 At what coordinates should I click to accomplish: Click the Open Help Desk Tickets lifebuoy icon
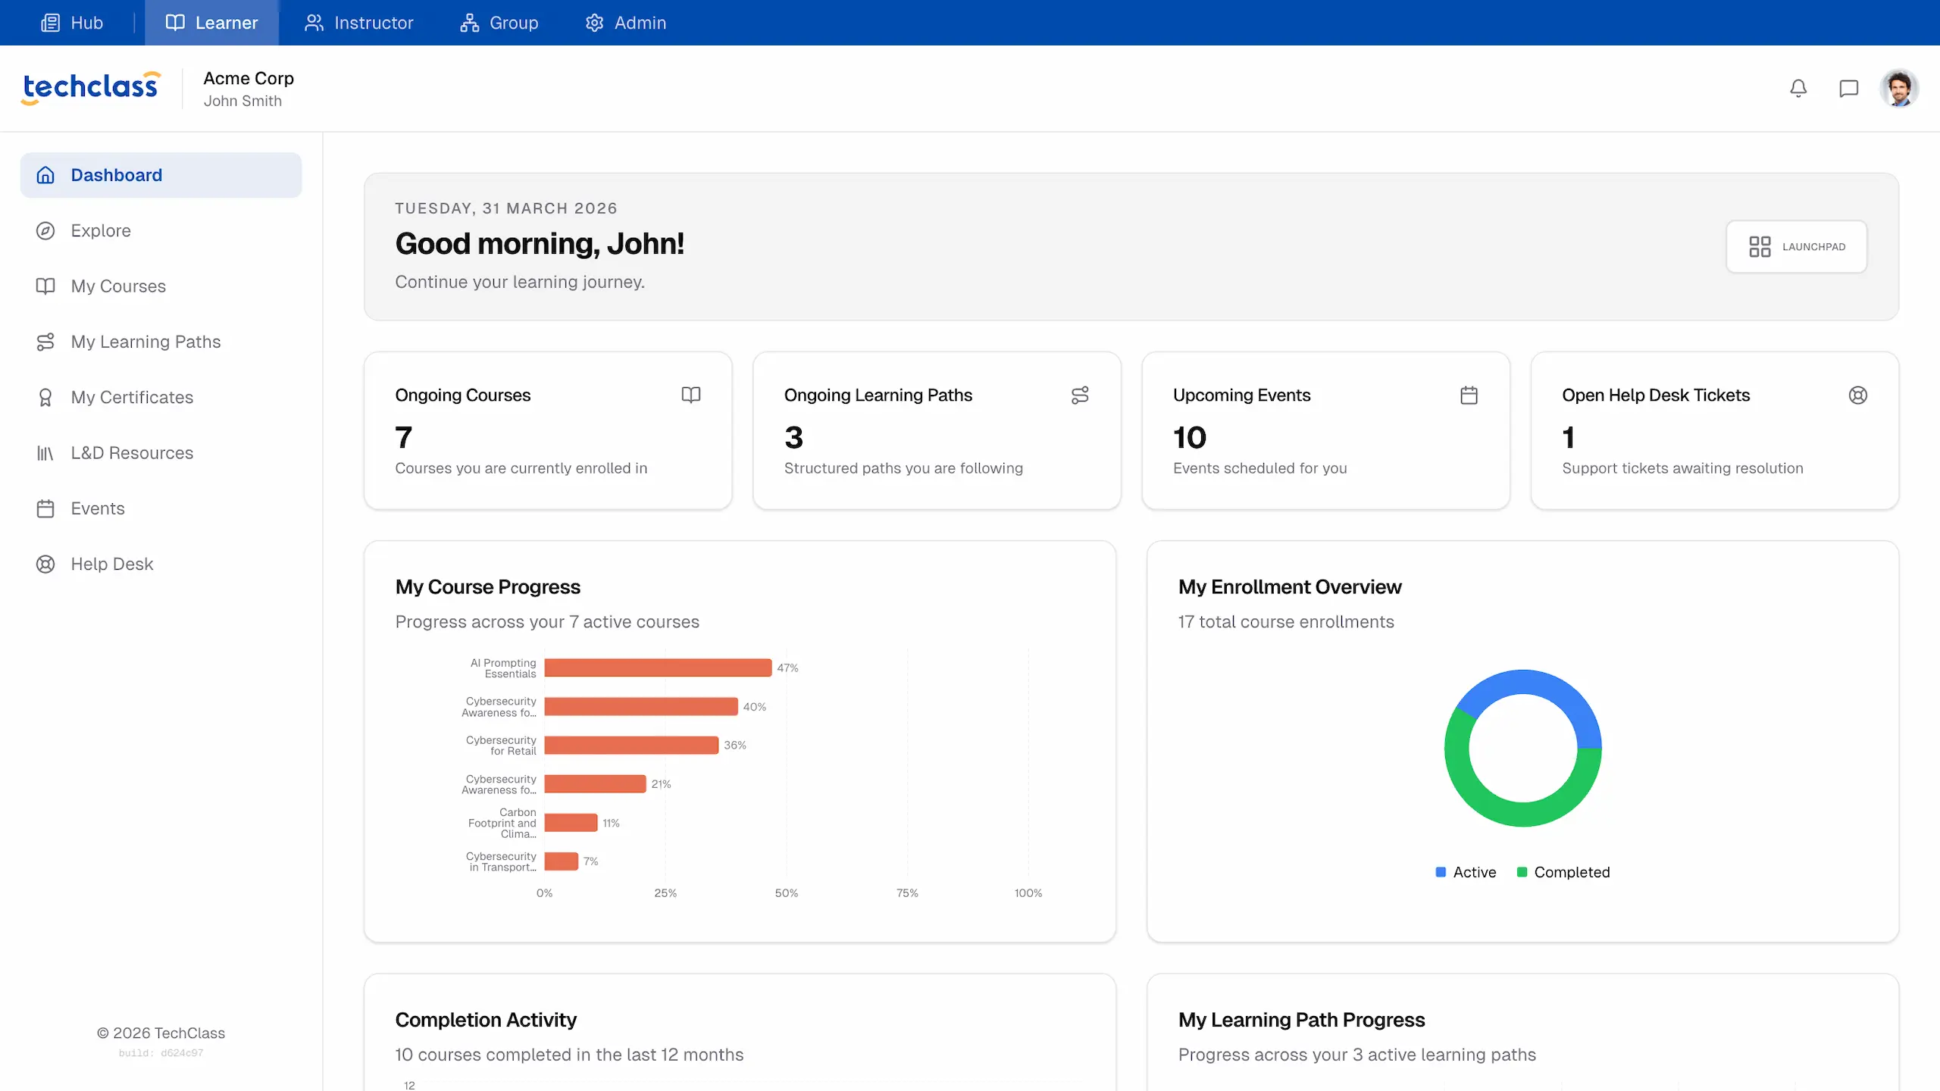click(x=1858, y=395)
